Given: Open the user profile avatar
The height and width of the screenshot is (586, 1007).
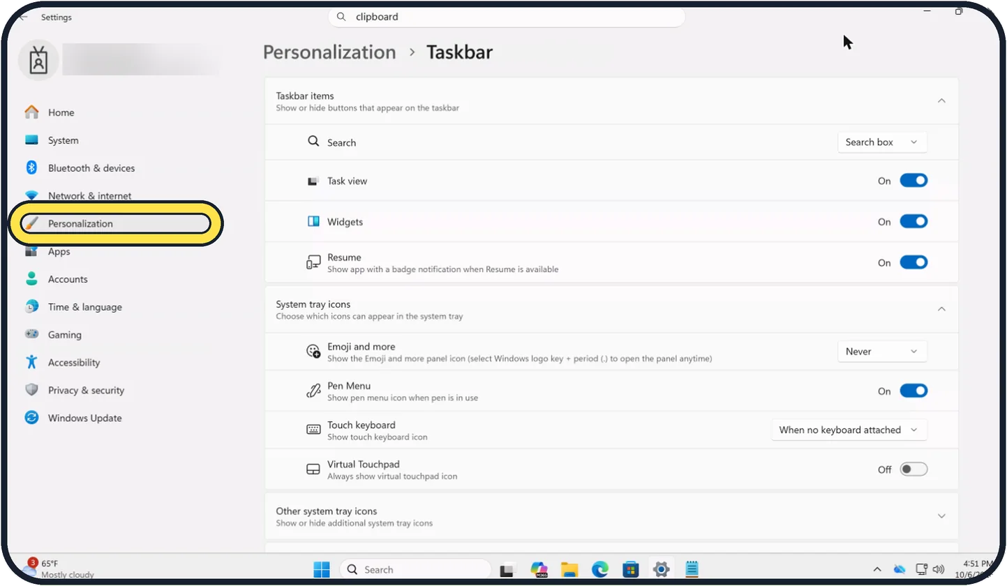Looking at the screenshot, I should 38,61.
